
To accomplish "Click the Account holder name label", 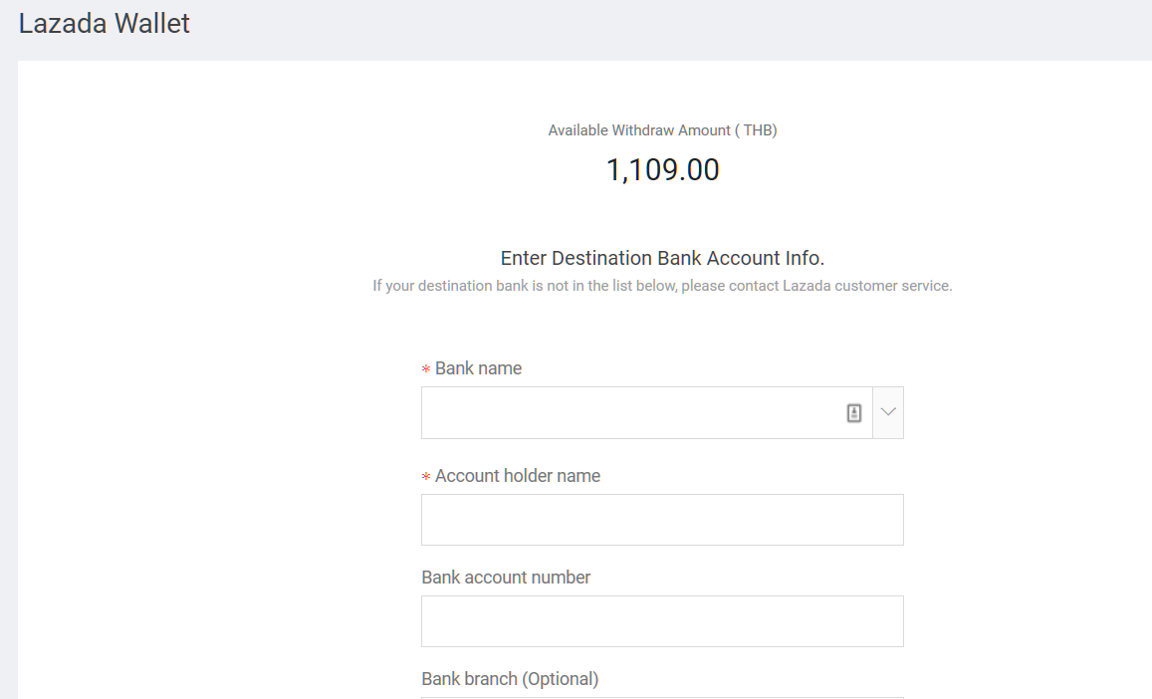I will pyautogui.click(x=517, y=476).
